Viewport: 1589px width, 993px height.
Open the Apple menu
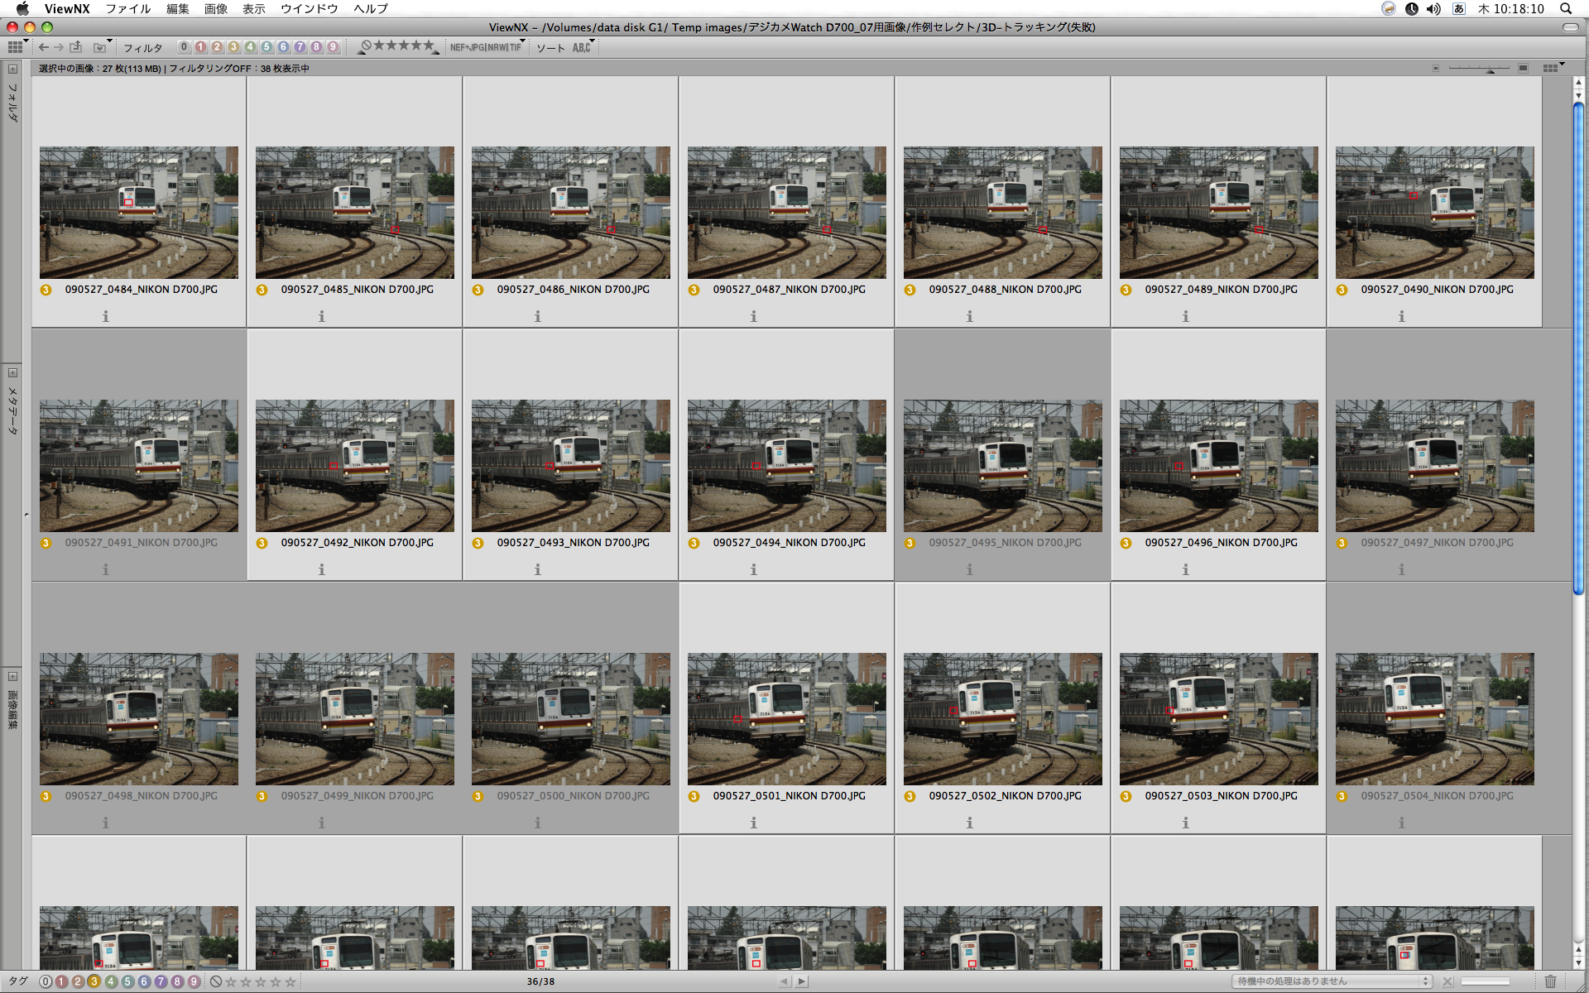(x=22, y=8)
